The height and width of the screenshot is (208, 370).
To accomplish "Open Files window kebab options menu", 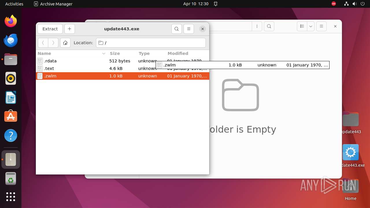I will tap(257, 26).
